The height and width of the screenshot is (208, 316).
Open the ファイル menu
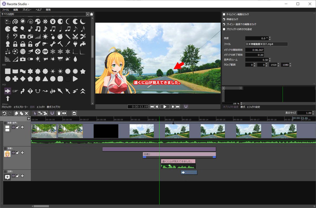pyautogui.click(x=6, y=9)
